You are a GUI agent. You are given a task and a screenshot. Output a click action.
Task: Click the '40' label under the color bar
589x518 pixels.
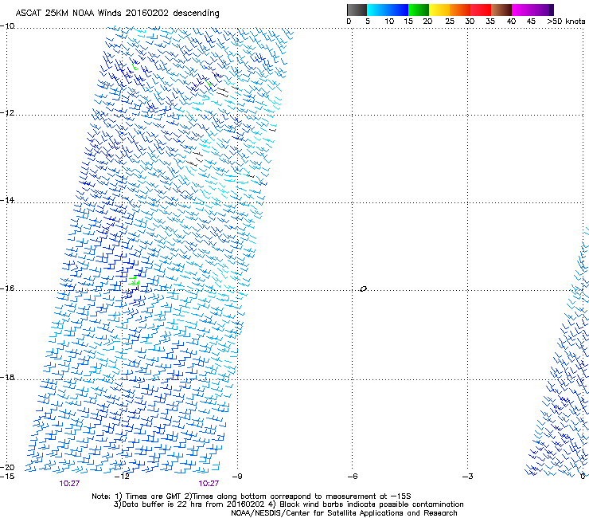pyautogui.click(x=511, y=22)
